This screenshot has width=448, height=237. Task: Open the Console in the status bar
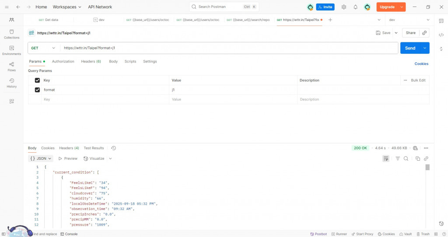pyautogui.click(x=69, y=234)
